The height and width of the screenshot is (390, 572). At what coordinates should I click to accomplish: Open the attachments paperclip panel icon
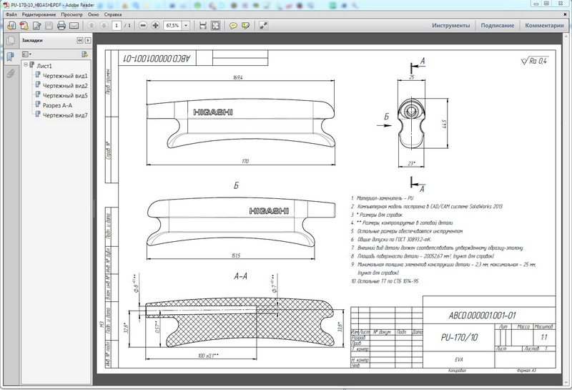pos(11,74)
